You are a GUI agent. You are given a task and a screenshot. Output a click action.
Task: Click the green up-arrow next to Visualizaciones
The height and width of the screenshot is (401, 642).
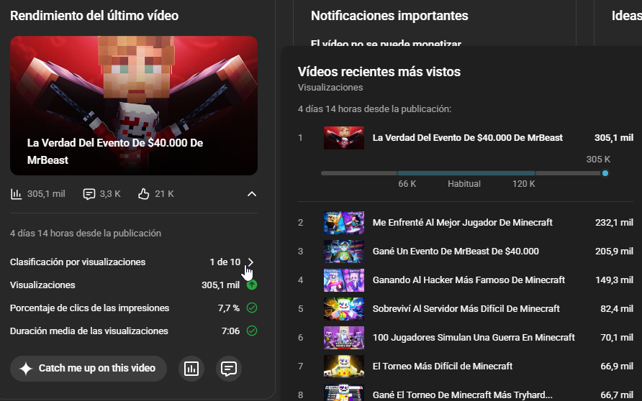[252, 285]
